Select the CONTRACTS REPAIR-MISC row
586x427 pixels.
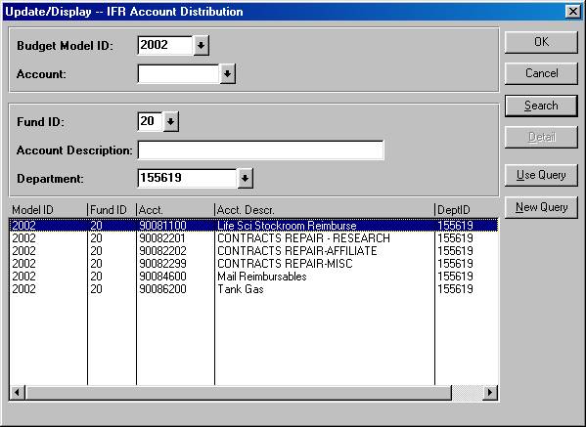point(253,264)
